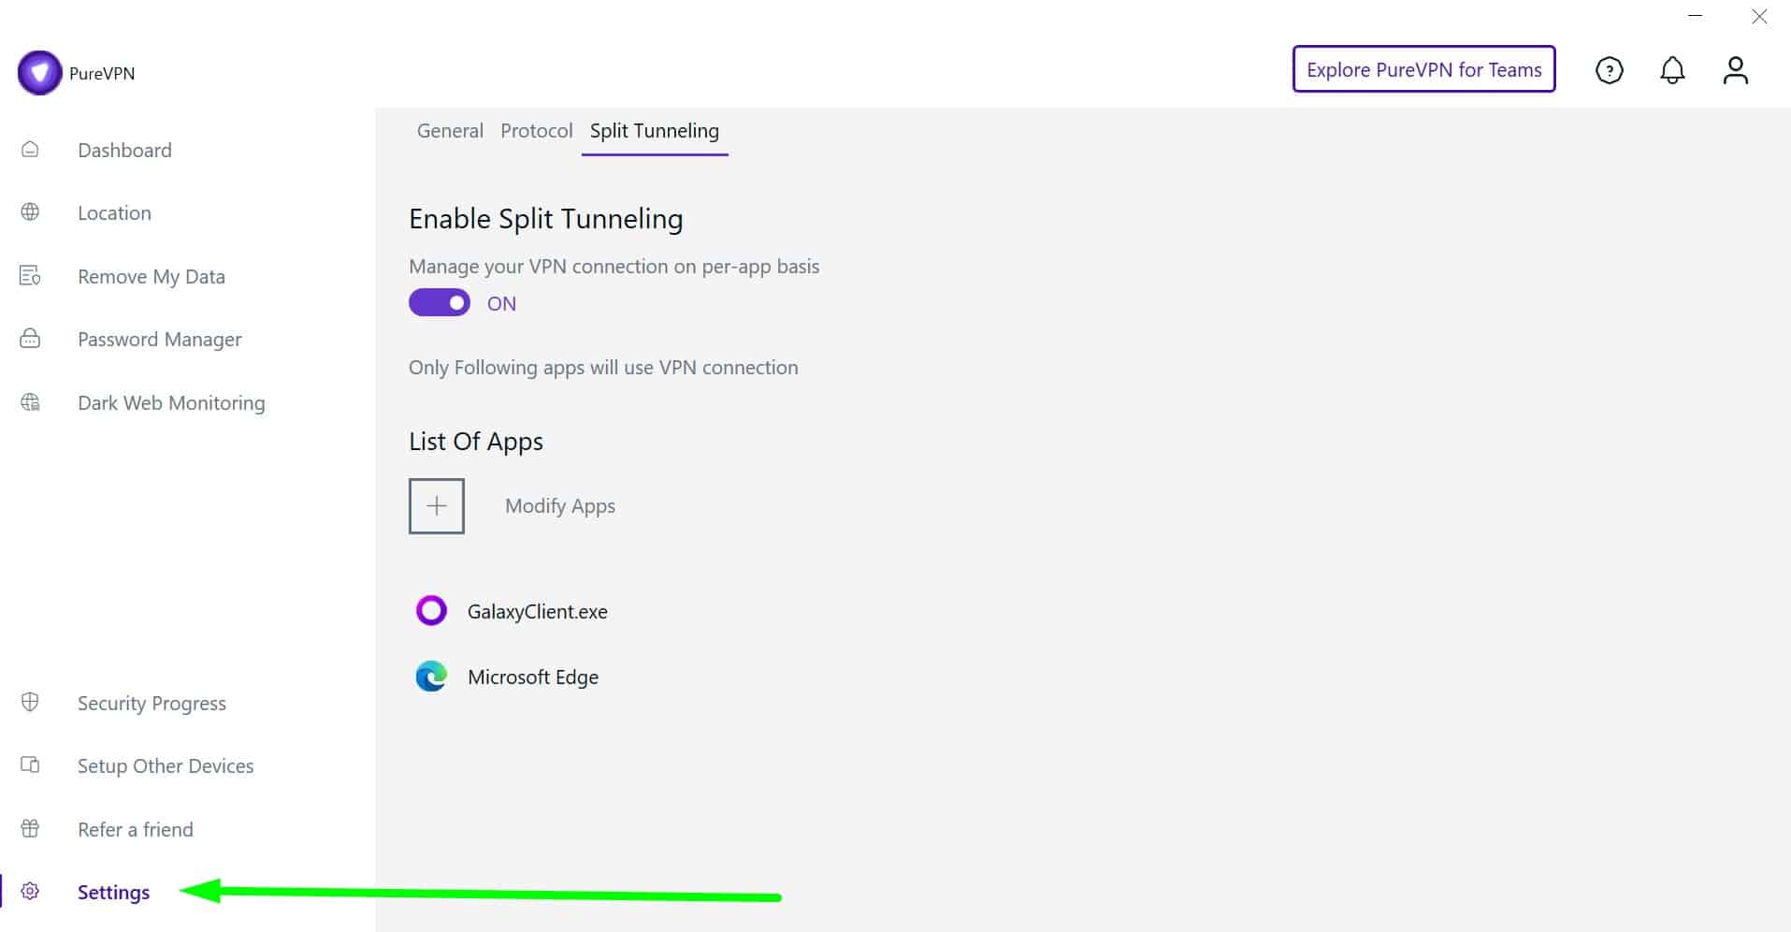This screenshot has height=932, width=1791.
Task: Select Microsoft Edge in the app list
Action: click(533, 677)
